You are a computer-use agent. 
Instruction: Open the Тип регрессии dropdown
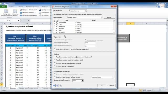pos(86,11)
